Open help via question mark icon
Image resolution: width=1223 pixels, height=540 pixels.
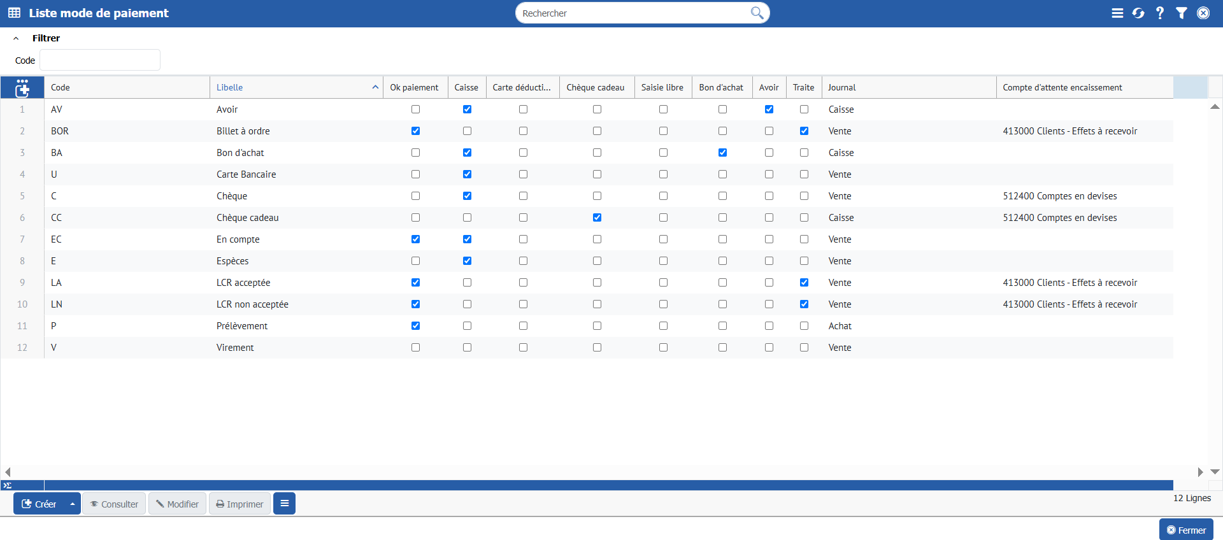(x=1160, y=13)
